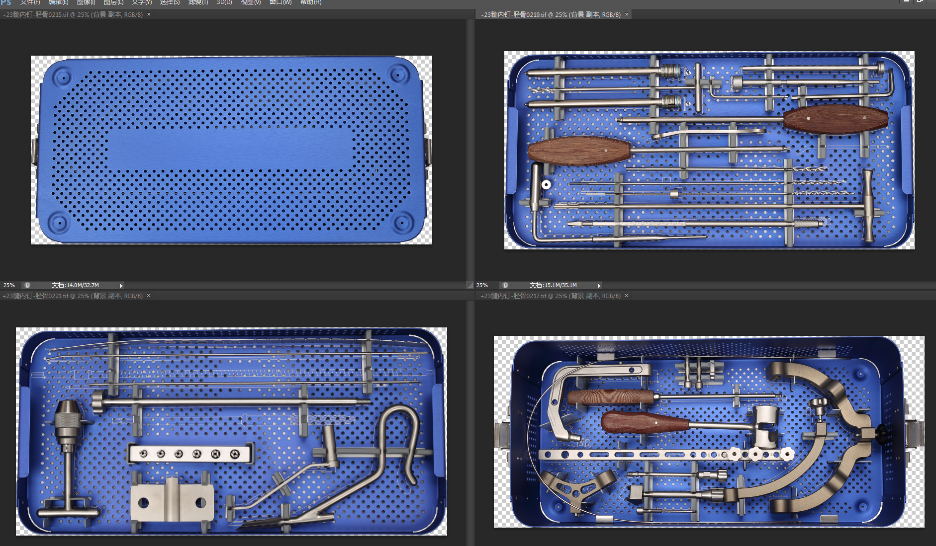Expand status options arrow next to 14.0M/32.7M
This screenshot has height=546, width=936.
point(121,286)
